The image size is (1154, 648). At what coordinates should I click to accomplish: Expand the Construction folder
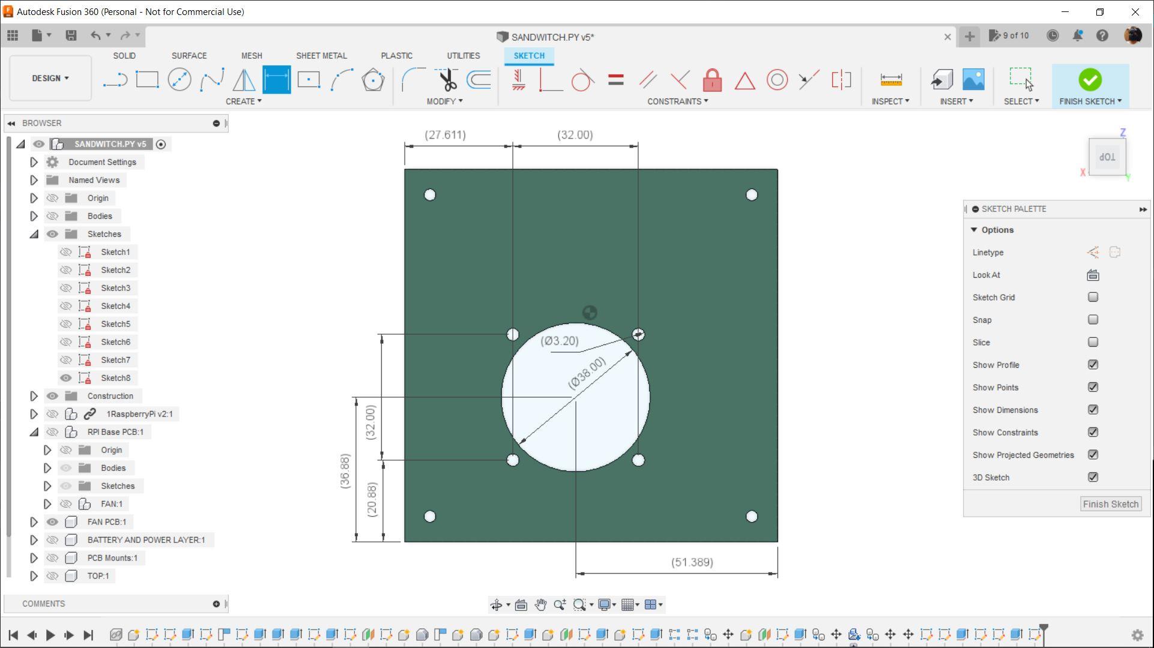coord(33,395)
